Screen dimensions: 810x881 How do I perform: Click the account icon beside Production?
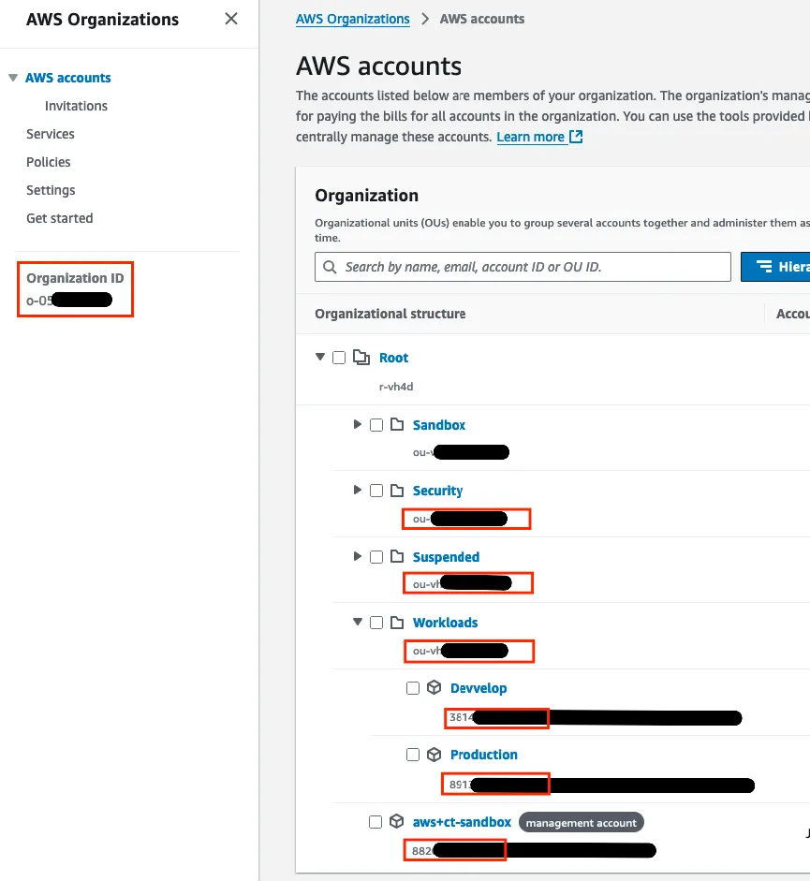pyautogui.click(x=433, y=754)
